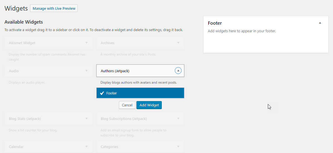Choose the Categories widget title
333x153 pixels.
[109, 147]
